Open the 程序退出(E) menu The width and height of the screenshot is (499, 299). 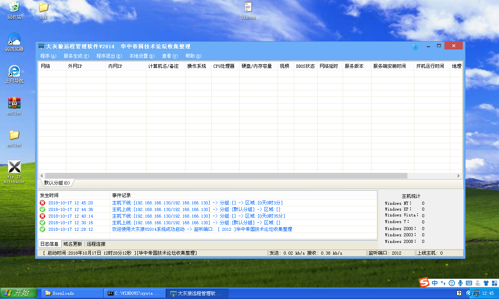(109, 56)
